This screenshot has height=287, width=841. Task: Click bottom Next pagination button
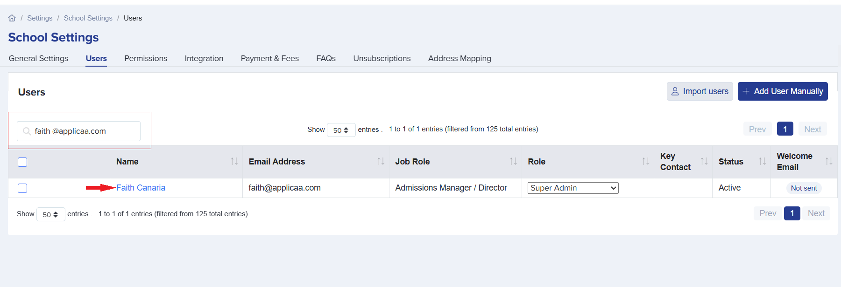pos(816,213)
